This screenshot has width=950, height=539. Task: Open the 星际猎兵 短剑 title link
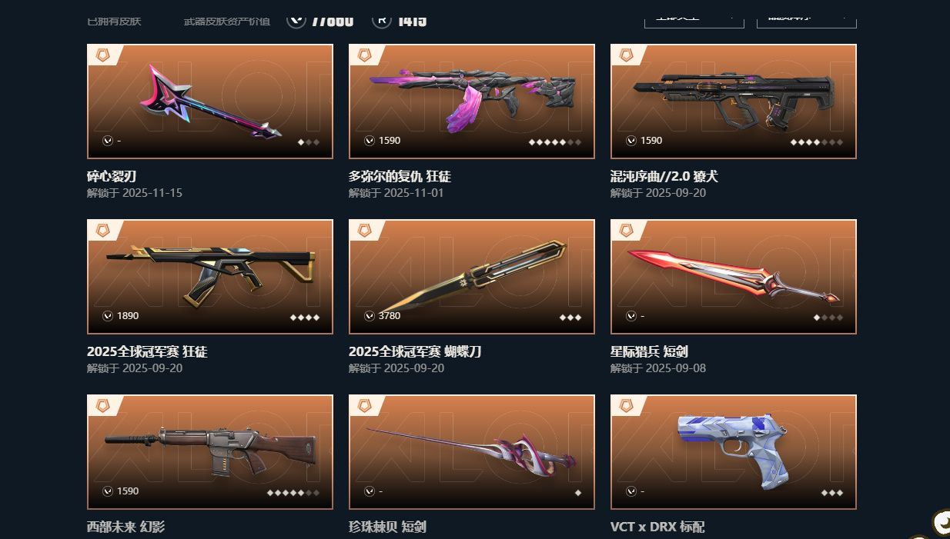649,351
